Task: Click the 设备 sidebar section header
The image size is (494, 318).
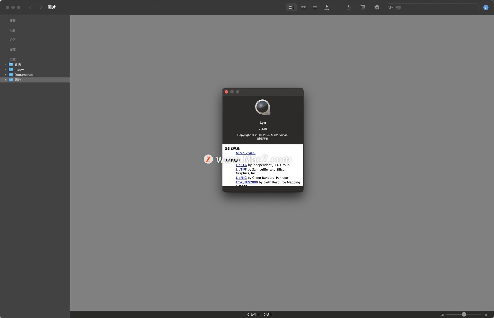Action: 13,30
